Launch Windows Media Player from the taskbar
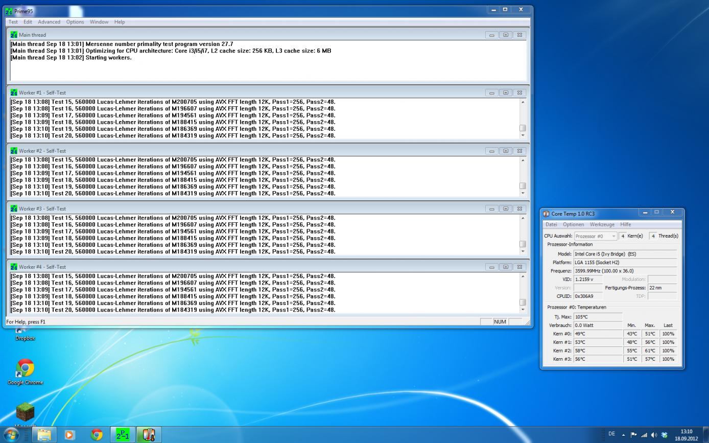 point(70,435)
